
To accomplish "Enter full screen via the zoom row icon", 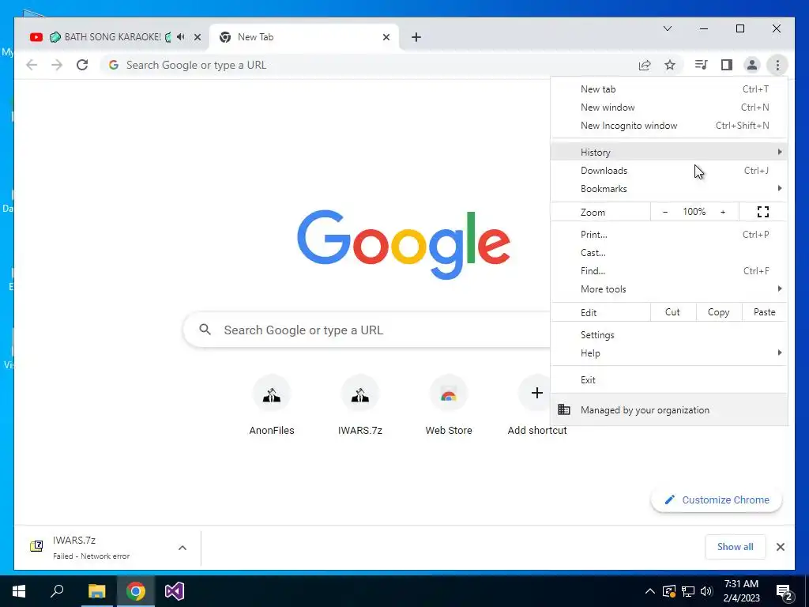I will pyautogui.click(x=763, y=212).
